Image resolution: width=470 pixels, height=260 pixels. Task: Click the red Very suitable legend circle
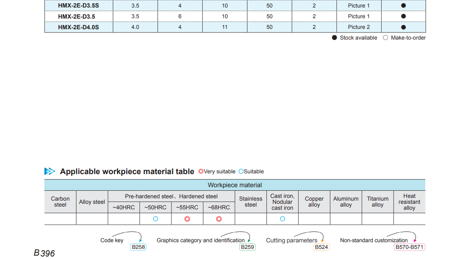pos(201,172)
